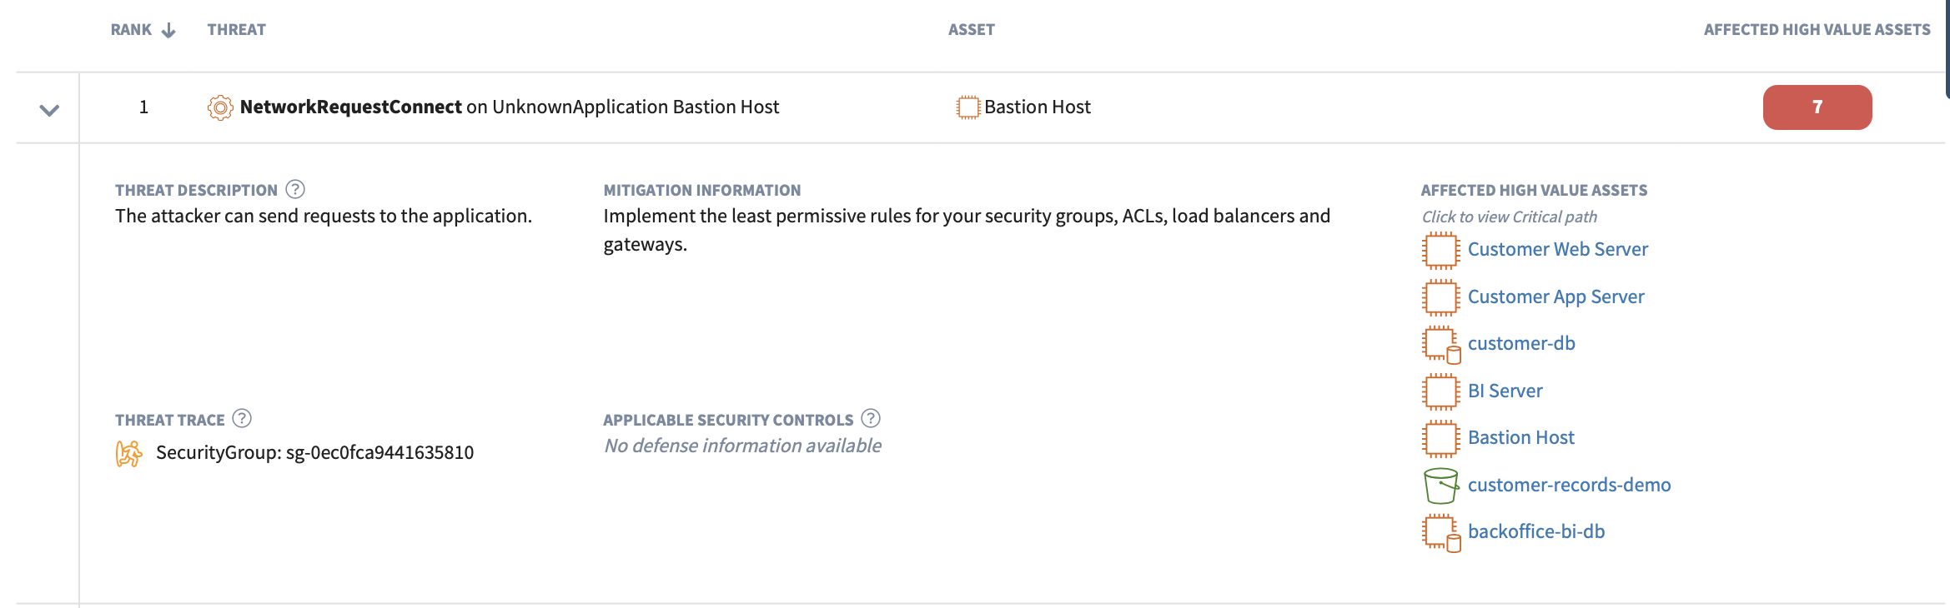Image resolution: width=1950 pixels, height=608 pixels.
Task: Click the customer-records-demo bucket icon
Action: pos(1440,486)
